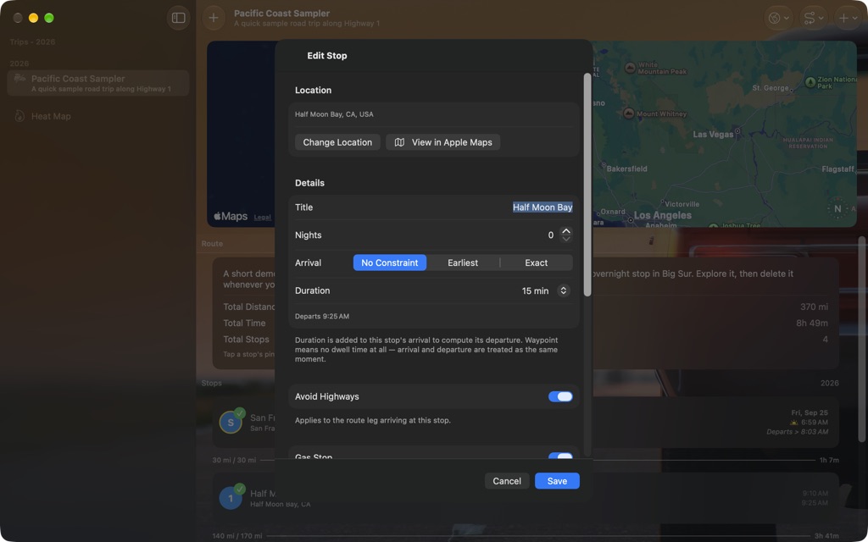Open the globe map style dropdown
This screenshot has height=542, width=868.
click(x=779, y=19)
